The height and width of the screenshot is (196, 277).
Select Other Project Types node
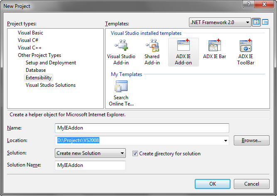39,55
